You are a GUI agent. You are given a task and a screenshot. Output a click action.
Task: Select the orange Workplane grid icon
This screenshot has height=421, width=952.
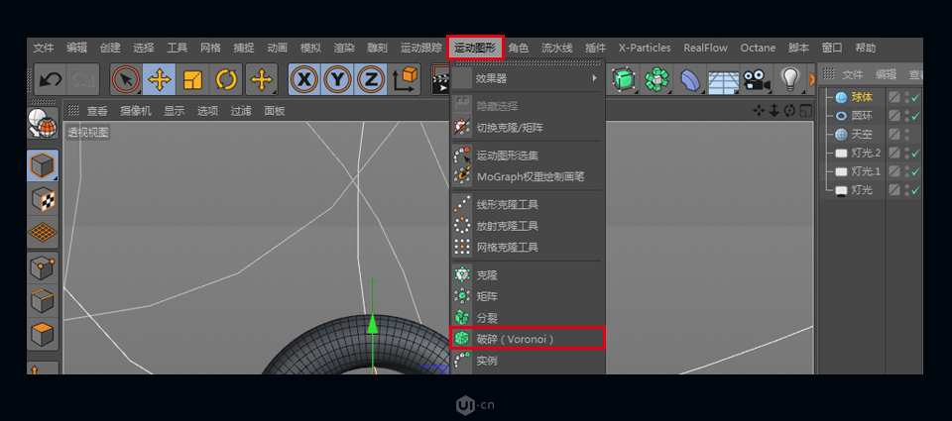click(x=43, y=232)
